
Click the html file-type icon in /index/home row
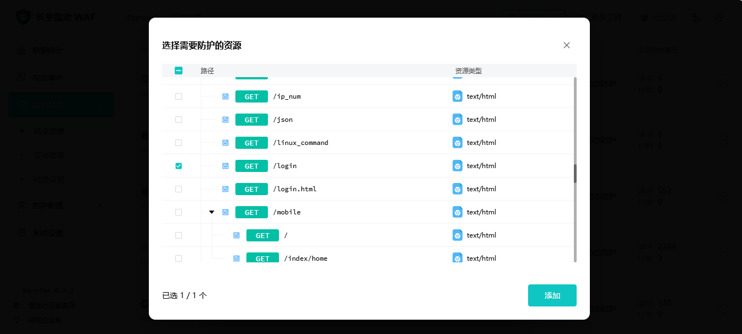click(x=458, y=258)
